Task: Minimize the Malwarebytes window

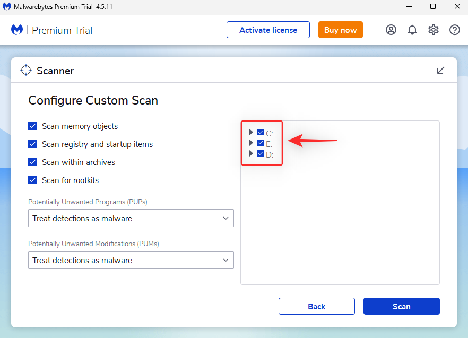Action: (409, 7)
